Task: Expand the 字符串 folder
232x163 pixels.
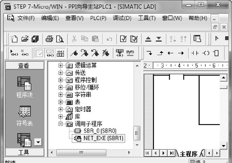Action: tap(60, 95)
